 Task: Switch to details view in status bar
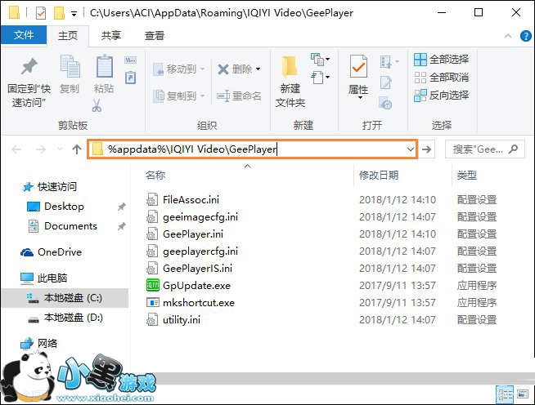tap(506, 394)
